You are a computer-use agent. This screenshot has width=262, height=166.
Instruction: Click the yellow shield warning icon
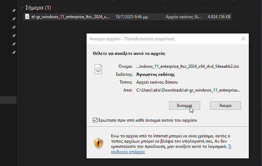click(x=99, y=143)
